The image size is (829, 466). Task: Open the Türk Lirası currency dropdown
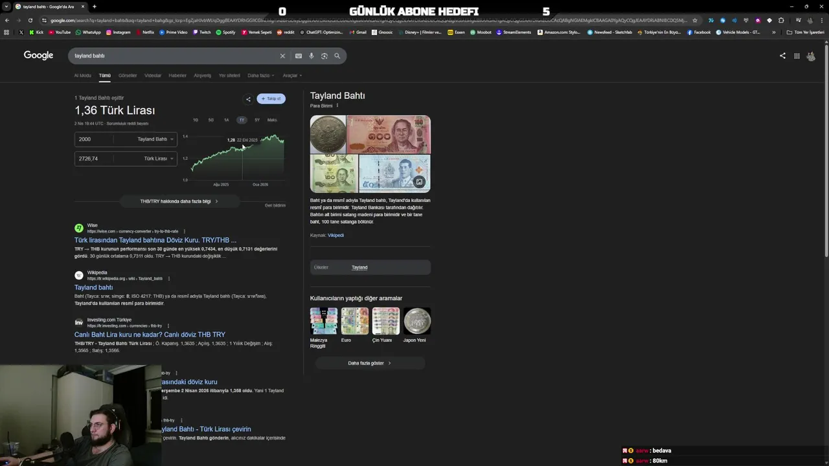tap(158, 159)
